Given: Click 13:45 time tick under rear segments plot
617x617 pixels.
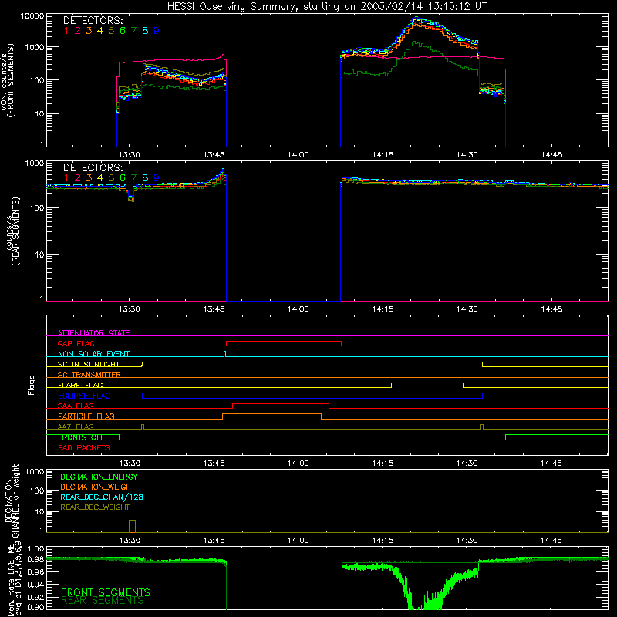Looking at the screenshot, I should coord(214,309).
